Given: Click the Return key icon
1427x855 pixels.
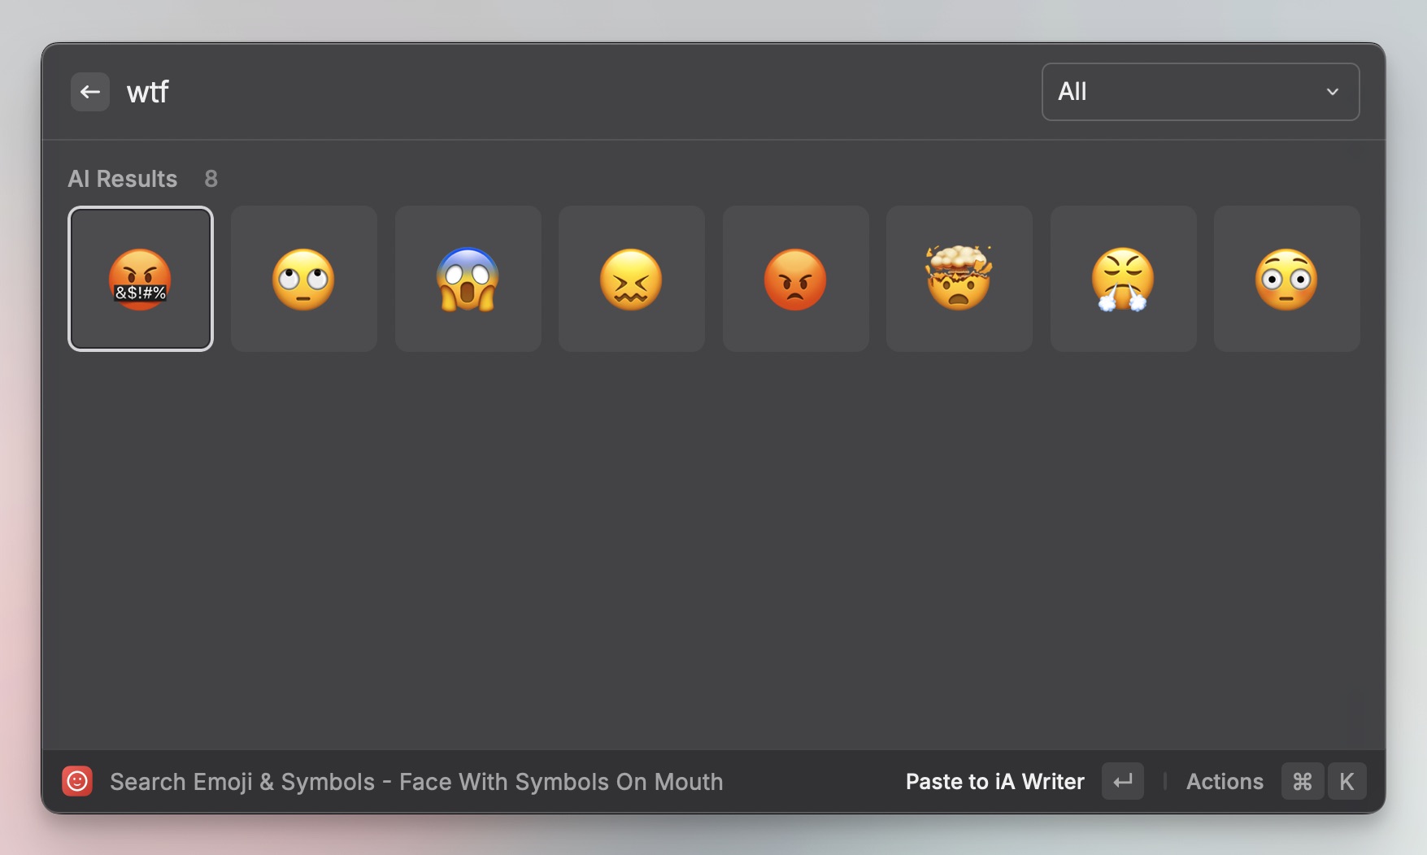Looking at the screenshot, I should tap(1123, 781).
